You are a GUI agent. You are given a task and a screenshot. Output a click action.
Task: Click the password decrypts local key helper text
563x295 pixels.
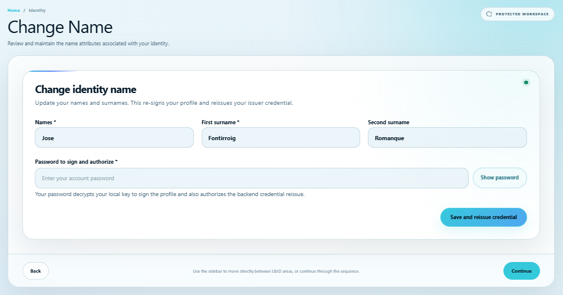pyautogui.click(x=169, y=194)
